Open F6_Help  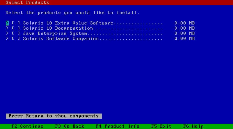193,126
